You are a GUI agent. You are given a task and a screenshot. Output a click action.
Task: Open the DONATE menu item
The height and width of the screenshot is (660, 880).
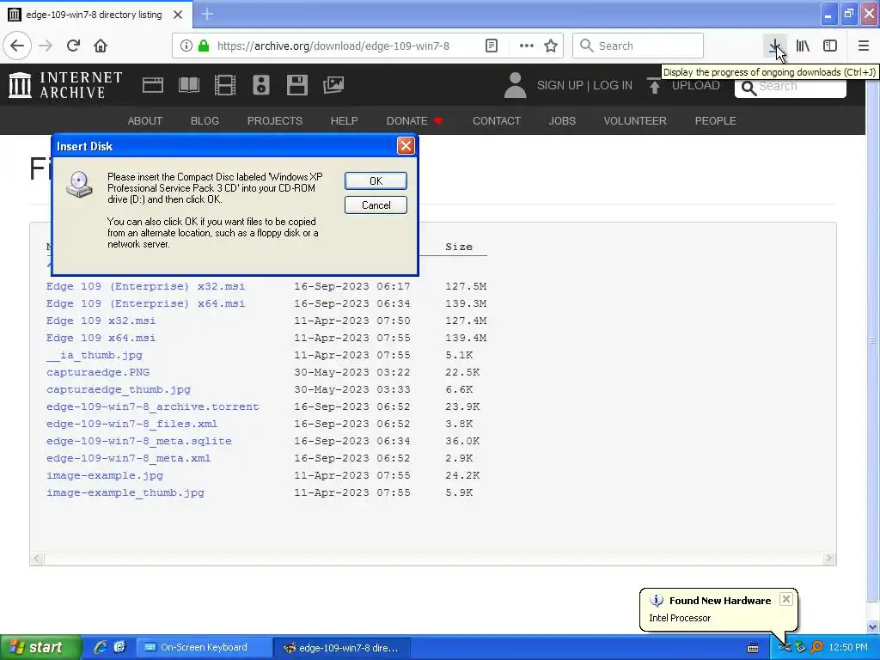click(x=414, y=120)
